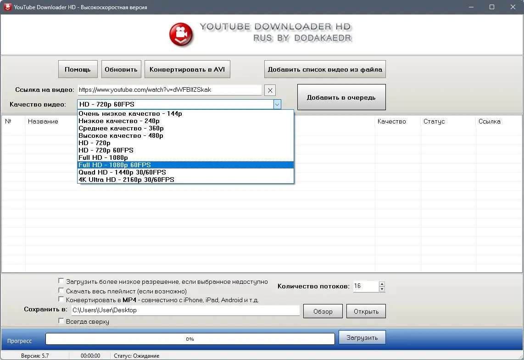Collapse the quality dropdown arrow

(277, 104)
